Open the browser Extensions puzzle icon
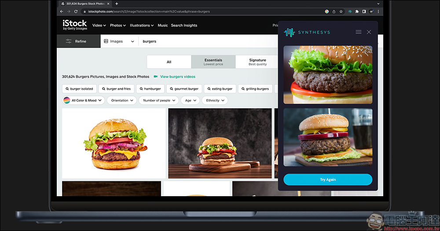 357,11
